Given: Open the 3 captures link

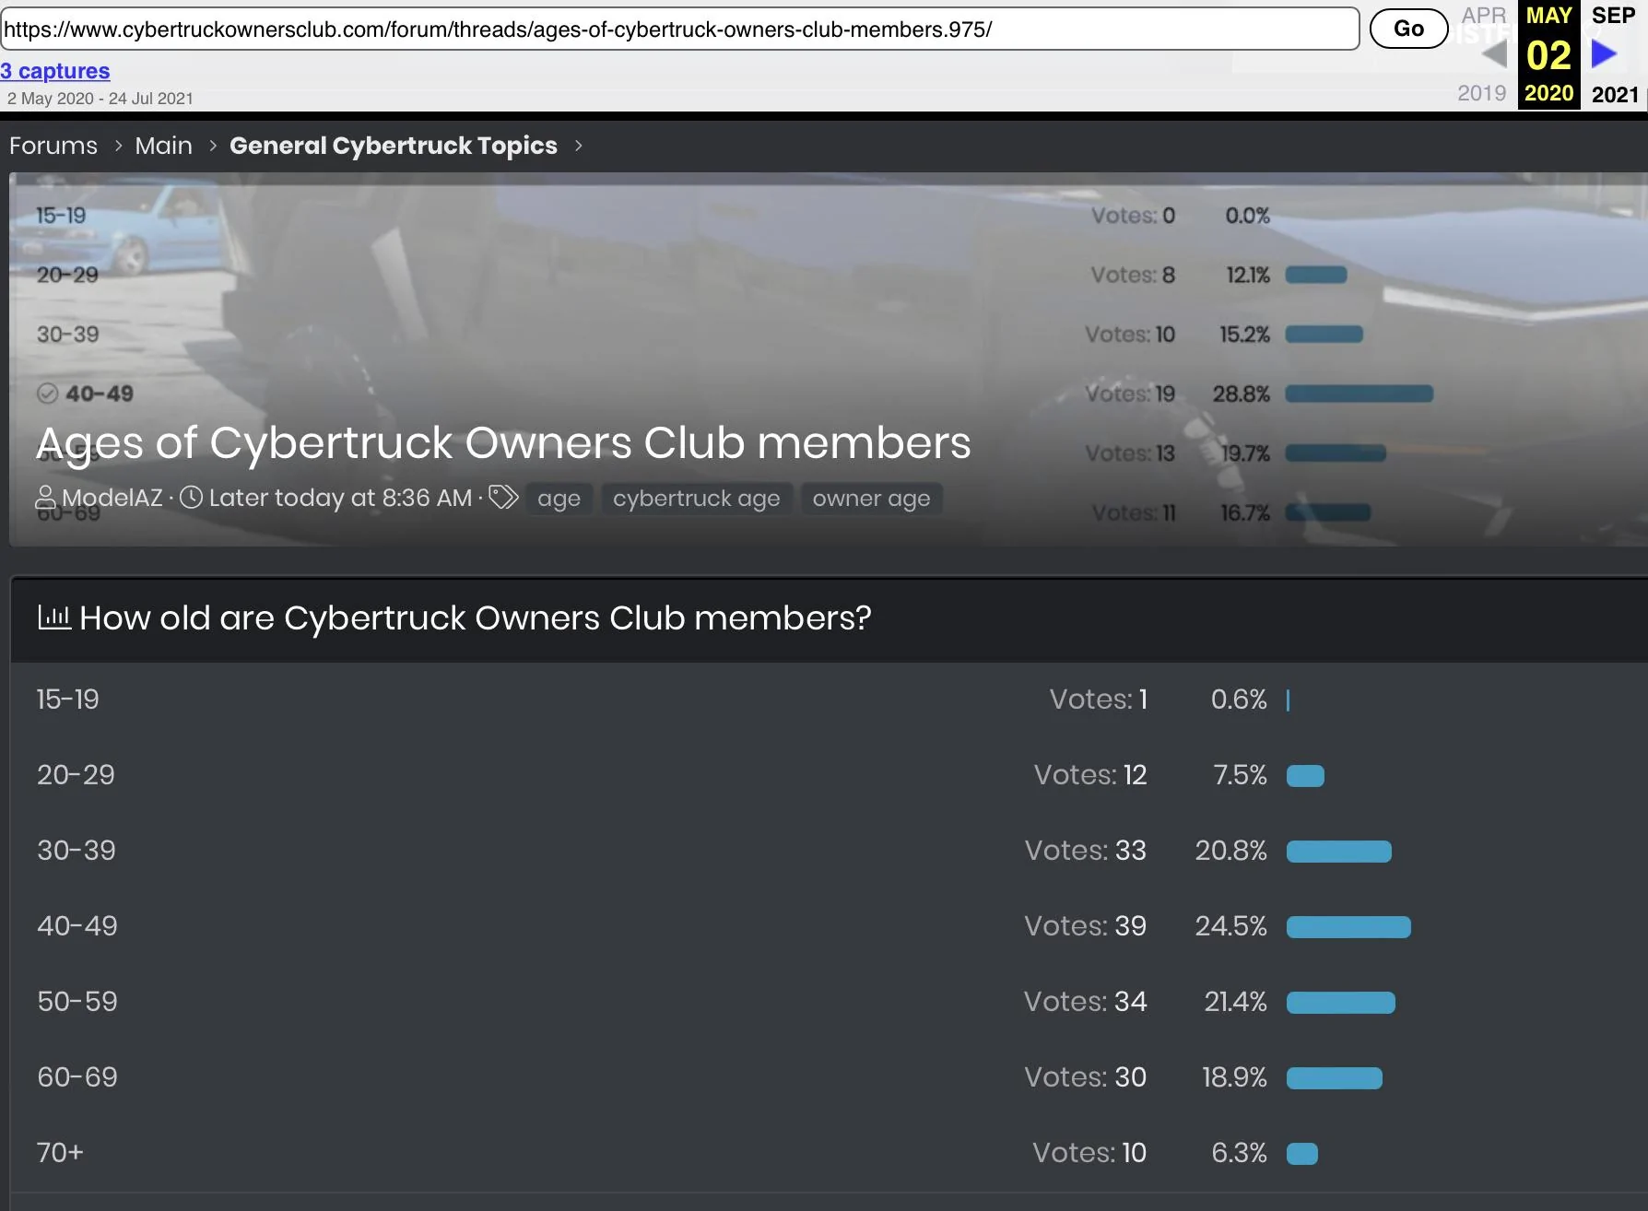Looking at the screenshot, I should [55, 71].
